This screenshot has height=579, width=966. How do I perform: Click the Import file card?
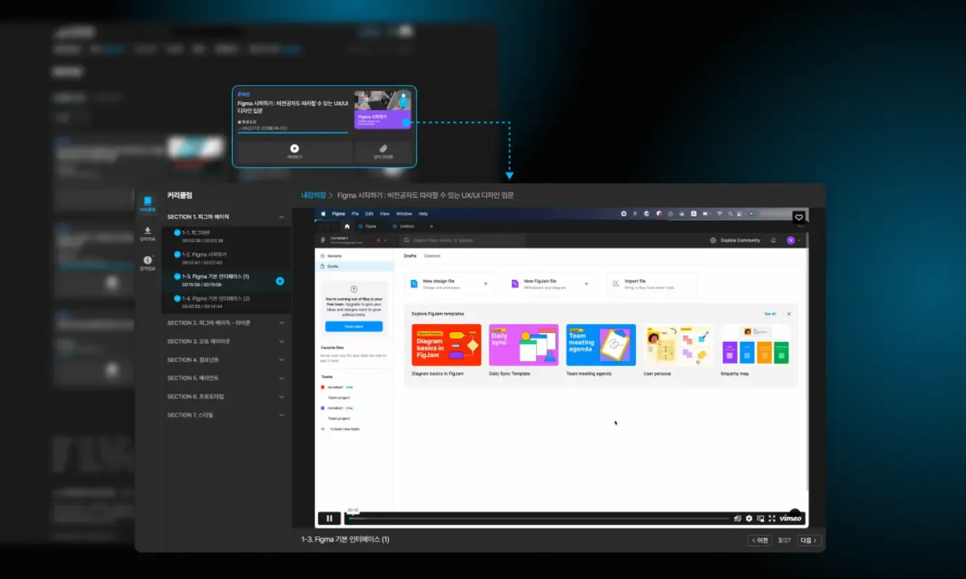pos(652,284)
